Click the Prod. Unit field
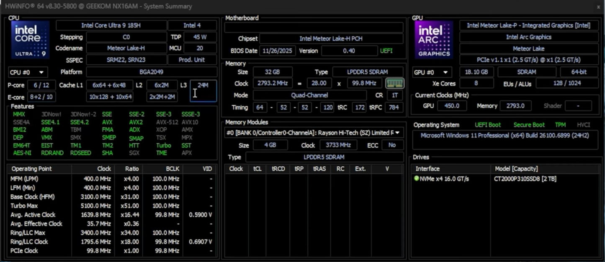The height and width of the screenshot is (262, 605). (192, 60)
